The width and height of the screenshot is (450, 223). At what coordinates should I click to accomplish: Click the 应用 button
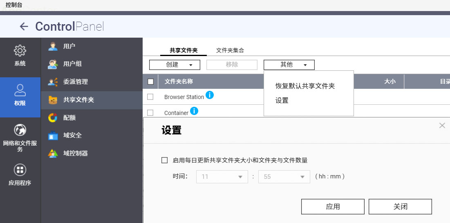coord(333,207)
